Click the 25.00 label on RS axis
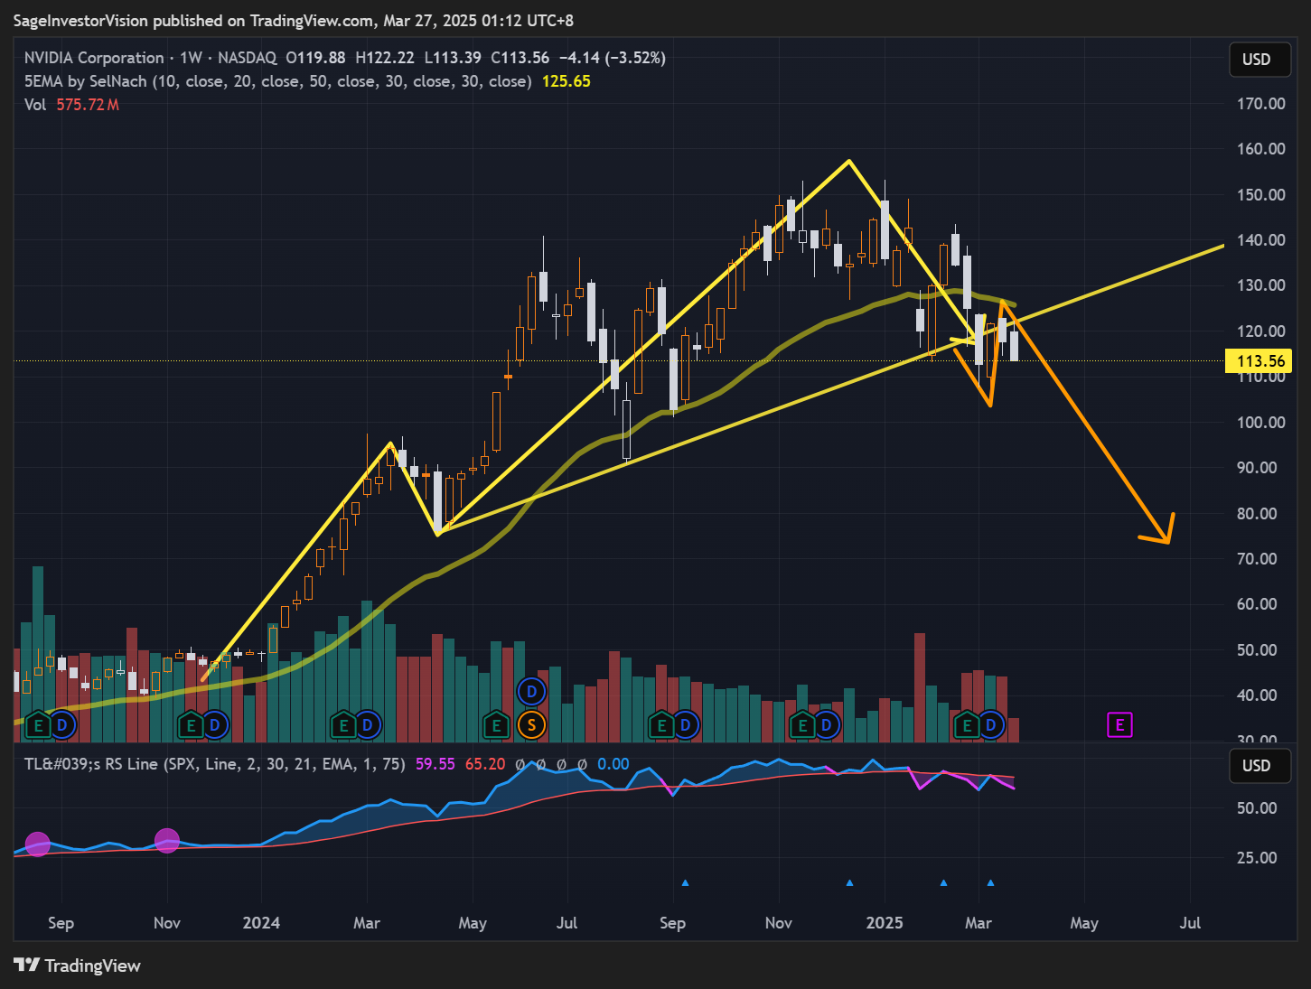Image resolution: width=1311 pixels, height=989 pixels. point(1257,858)
